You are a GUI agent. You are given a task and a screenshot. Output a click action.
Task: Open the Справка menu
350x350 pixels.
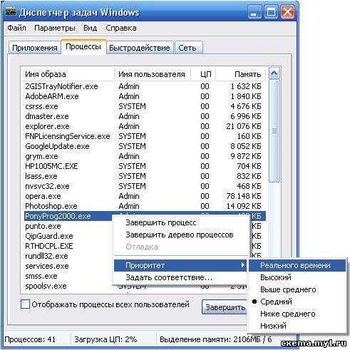(121, 28)
